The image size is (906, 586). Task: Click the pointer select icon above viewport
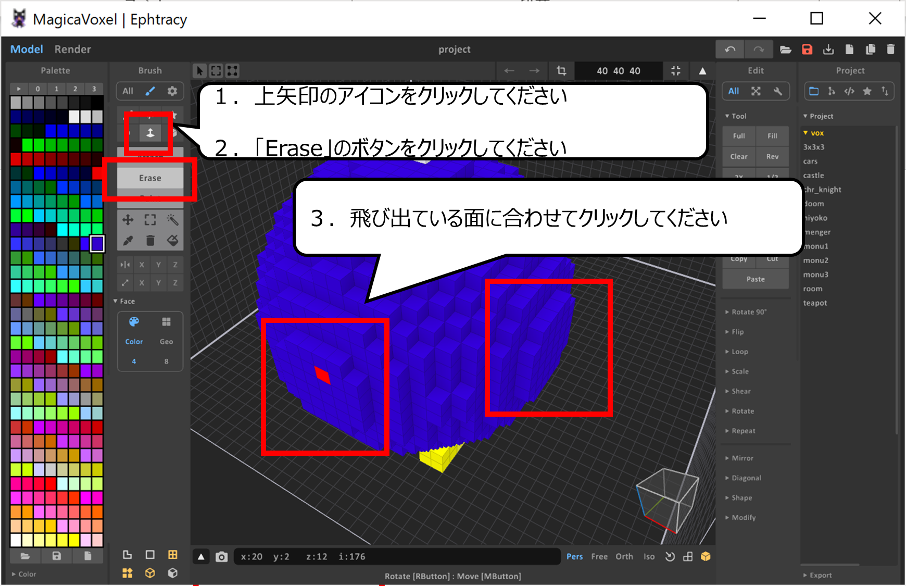pos(200,71)
